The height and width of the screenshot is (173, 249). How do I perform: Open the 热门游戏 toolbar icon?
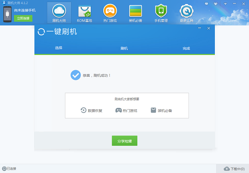click(110, 13)
